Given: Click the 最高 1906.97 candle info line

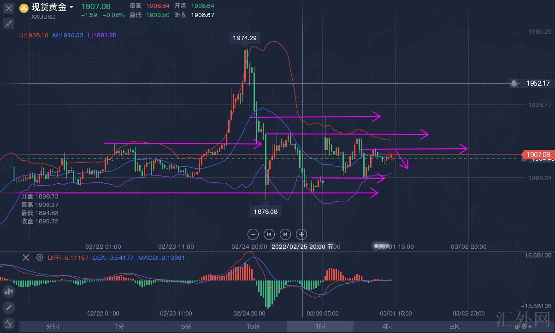Looking at the screenshot, I should point(40,204).
